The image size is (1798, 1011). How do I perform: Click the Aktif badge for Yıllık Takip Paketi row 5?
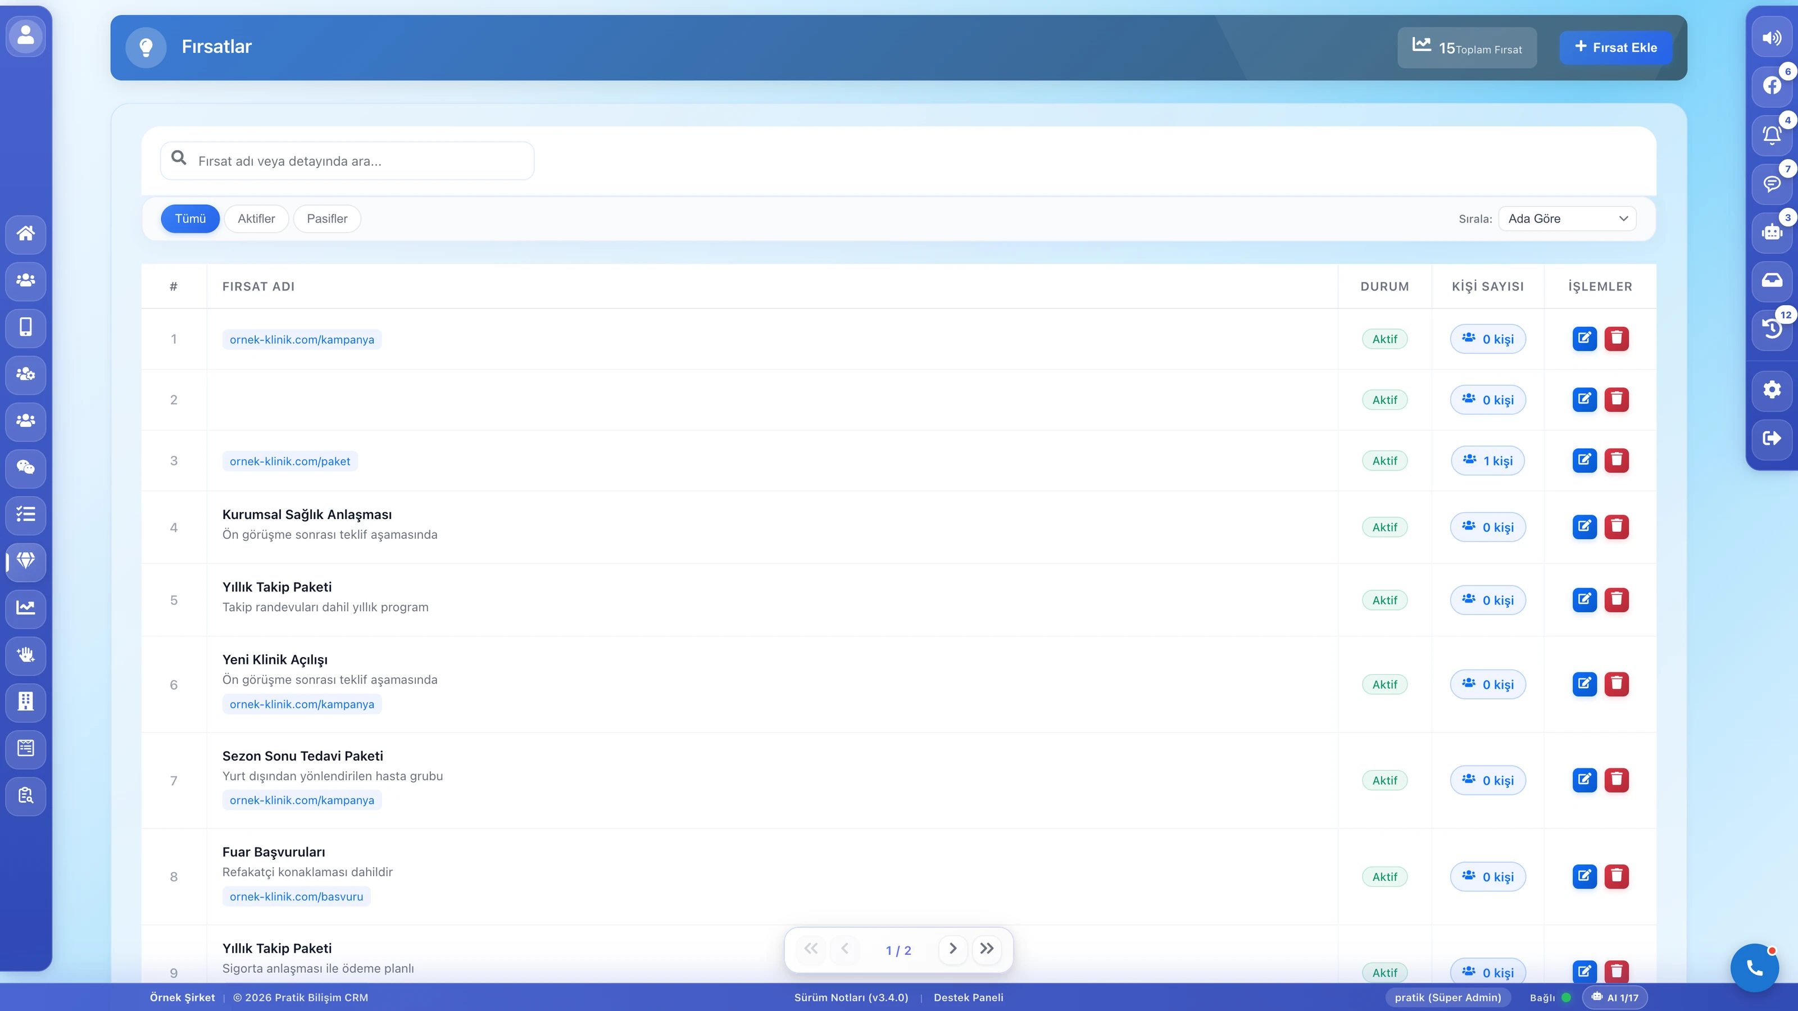click(x=1385, y=600)
